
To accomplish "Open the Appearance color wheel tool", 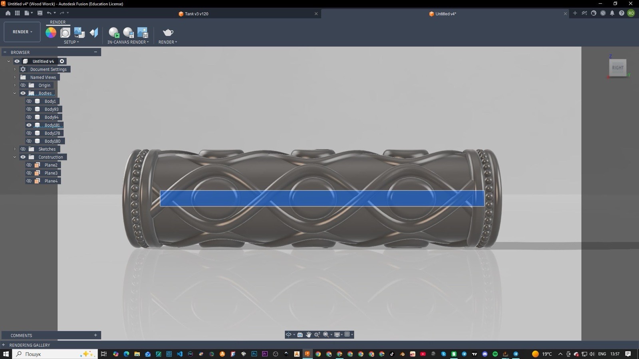I will [x=51, y=32].
